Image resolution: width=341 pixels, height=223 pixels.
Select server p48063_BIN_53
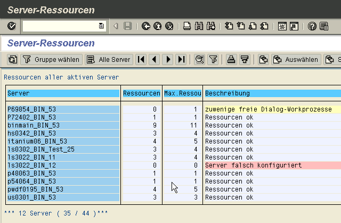[63, 173]
